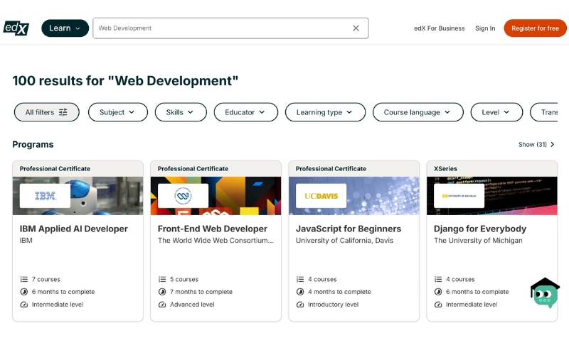
Task: Click the courses list icon on IBM card
Action: coord(24,279)
